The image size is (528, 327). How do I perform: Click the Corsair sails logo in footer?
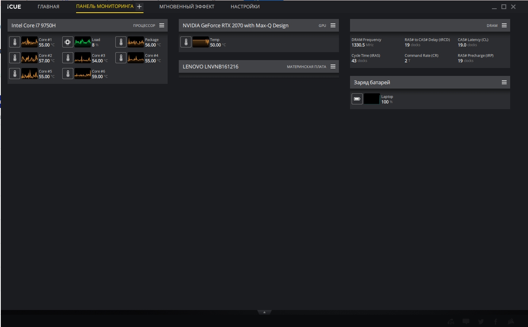(511, 321)
